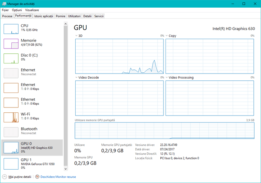261x183 pixels.
Task: Switch to the Detalii tab
Action: coord(87,16)
